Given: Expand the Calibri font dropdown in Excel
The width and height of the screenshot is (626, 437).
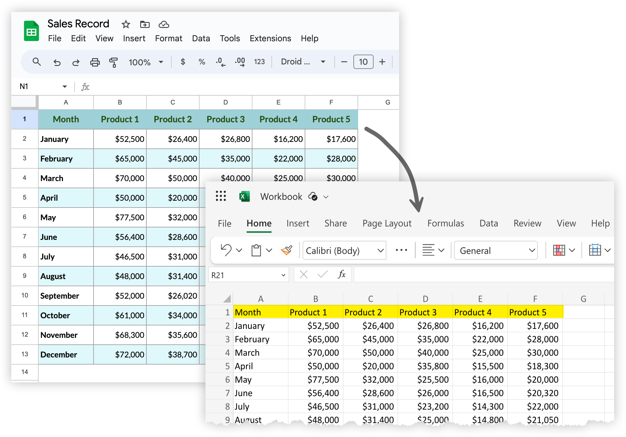Looking at the screenshot, I should point(380,250).
